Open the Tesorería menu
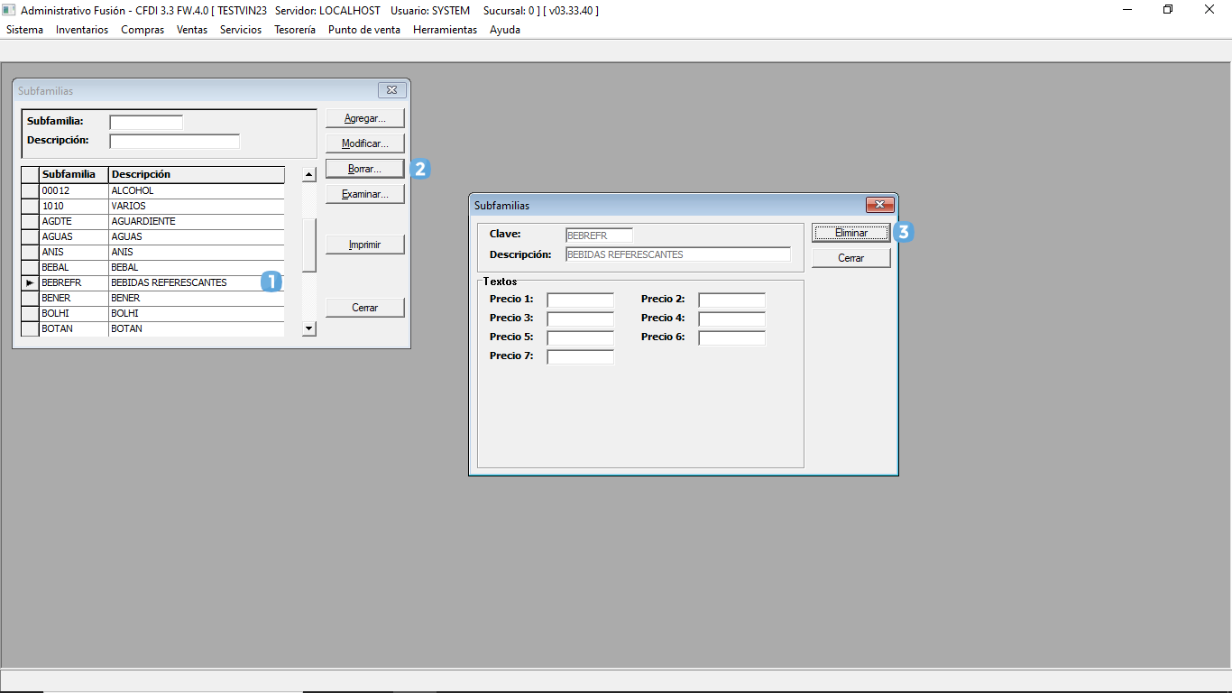Viewport: 1232px width, 693px height. (295, 30)
